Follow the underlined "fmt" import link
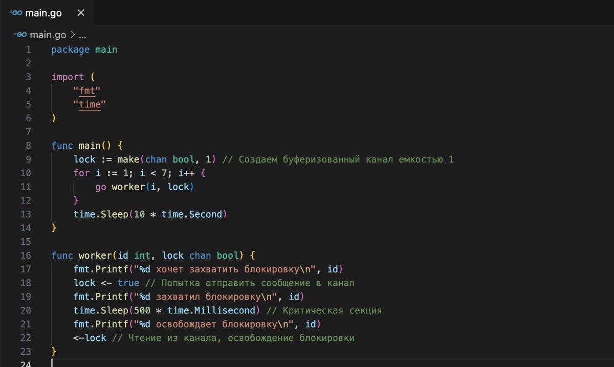Viewport: 614px width, 367px height. [86, 91]
